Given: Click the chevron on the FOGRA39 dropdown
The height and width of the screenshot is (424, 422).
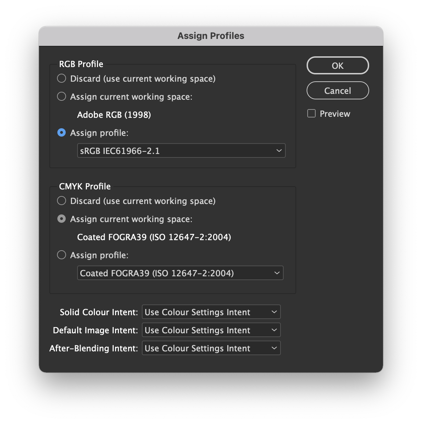Looking at the screenshot, I should tap(276, 273).
